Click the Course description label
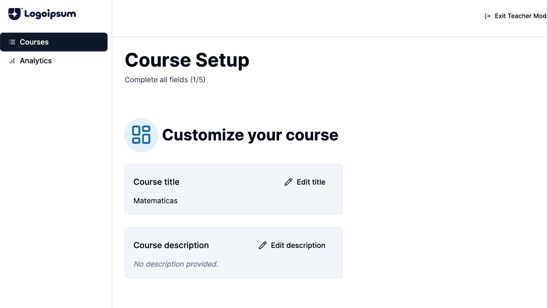This screenshot has height=308, width=547. 171,245
